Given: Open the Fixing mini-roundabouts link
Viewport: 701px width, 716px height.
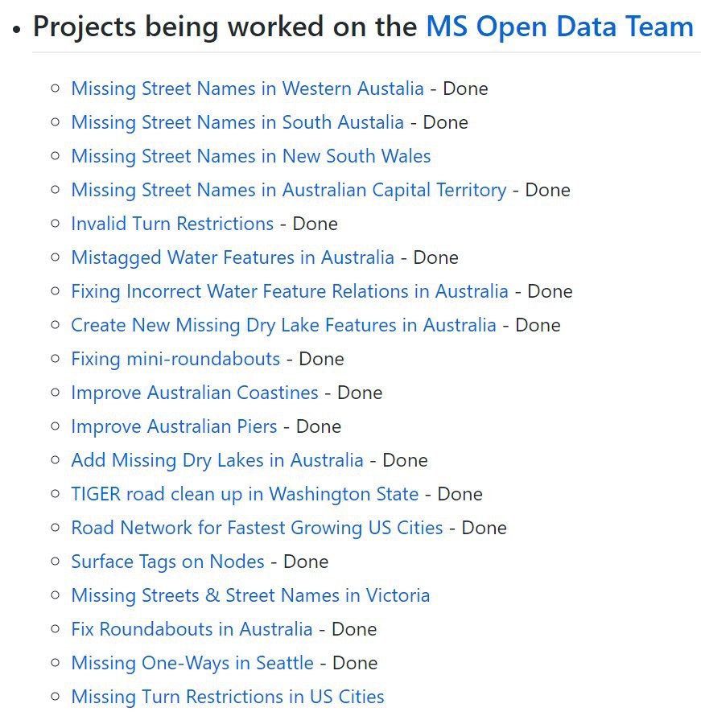Looking at the screenshot, I should [175, 359].
